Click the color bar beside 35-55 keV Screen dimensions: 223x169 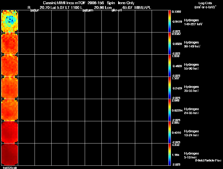point(169,88)
